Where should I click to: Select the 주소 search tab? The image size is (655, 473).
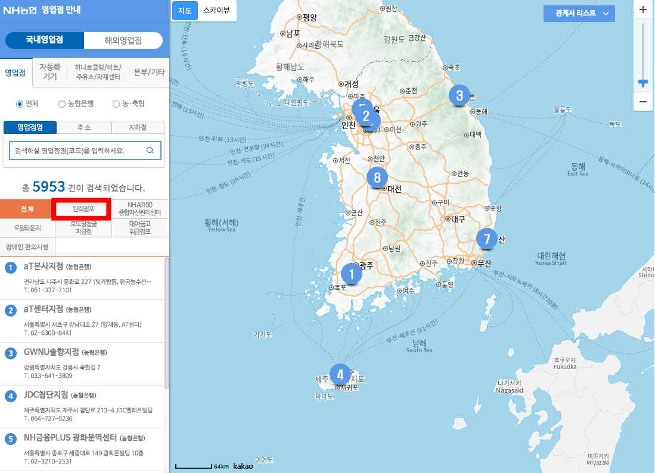tap(84, 127)
